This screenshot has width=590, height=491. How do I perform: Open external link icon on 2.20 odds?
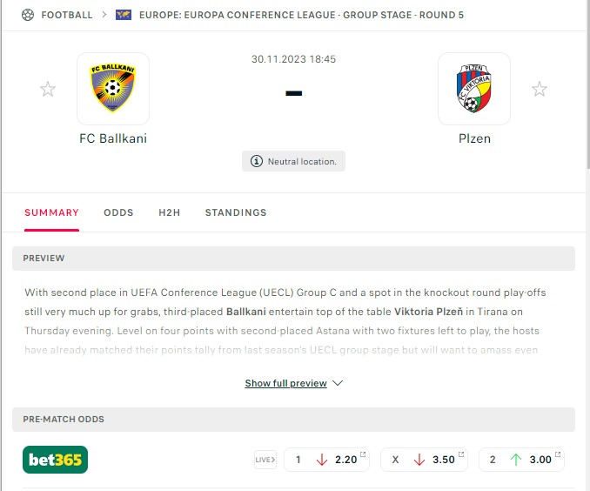(363, 454)
